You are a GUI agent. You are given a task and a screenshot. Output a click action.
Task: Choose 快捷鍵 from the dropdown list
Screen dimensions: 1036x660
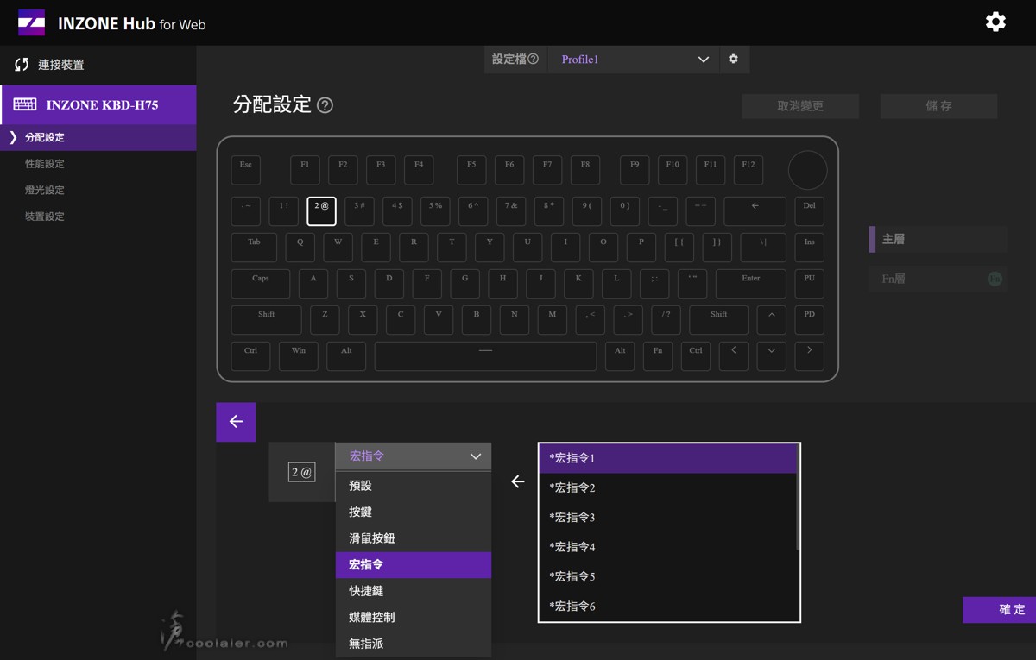(x=413, y=591)
